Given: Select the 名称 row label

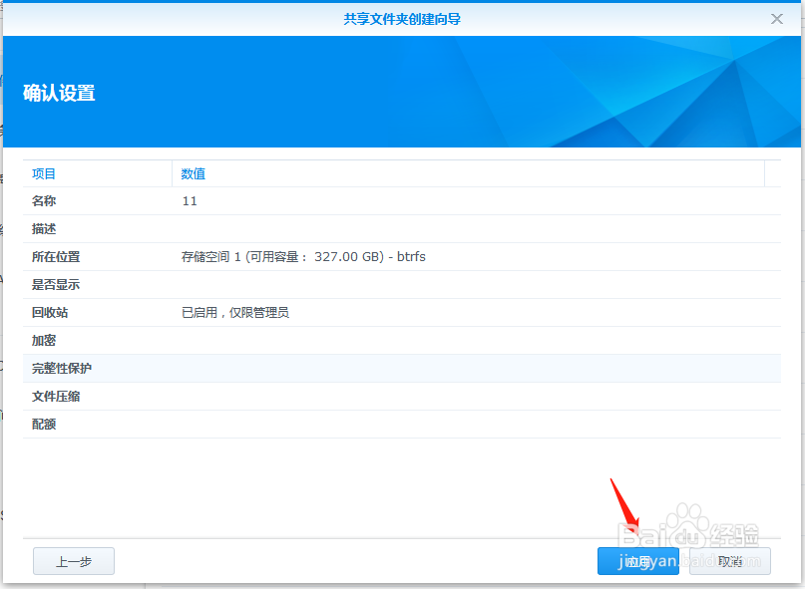Looking at the screenshot, I should [x=44, y=201].
